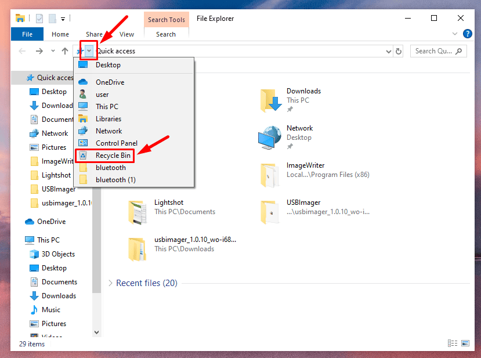Open the Network icon in Frequent folders
The height and width of the screenshot is (358, 481).
(270, 137)
